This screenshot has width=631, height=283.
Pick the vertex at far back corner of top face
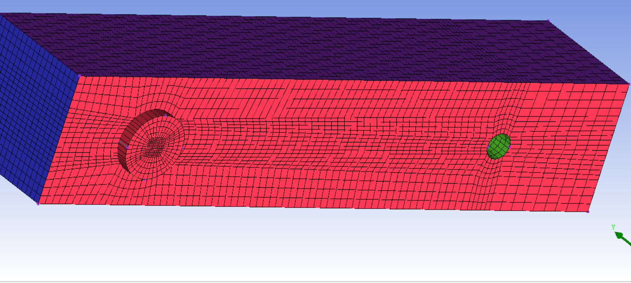(x=548, y=21)
